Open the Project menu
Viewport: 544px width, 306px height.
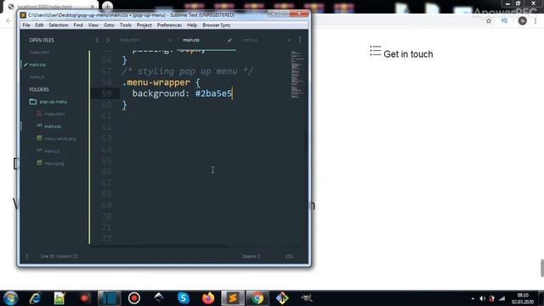(144, 25)
